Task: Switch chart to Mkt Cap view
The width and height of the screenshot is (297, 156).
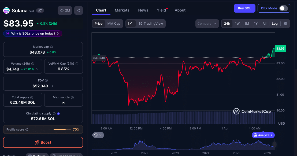Action: tap(114, 24)
